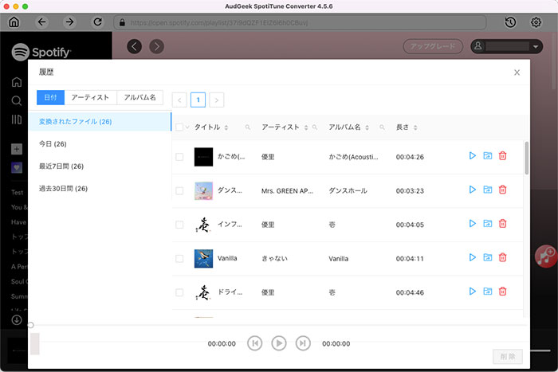
Task: Switch to the アーティスト tab
Action: coord(90,97)
